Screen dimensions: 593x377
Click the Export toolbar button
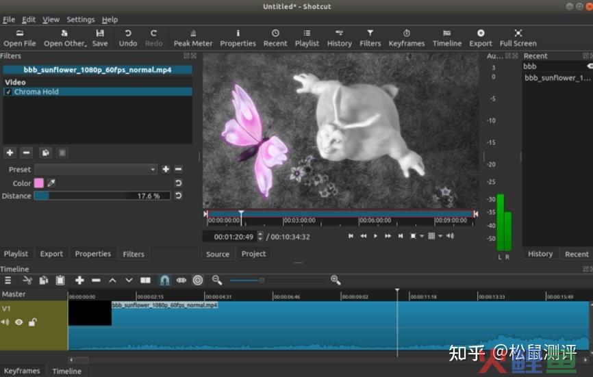click(x=481, y=38)
